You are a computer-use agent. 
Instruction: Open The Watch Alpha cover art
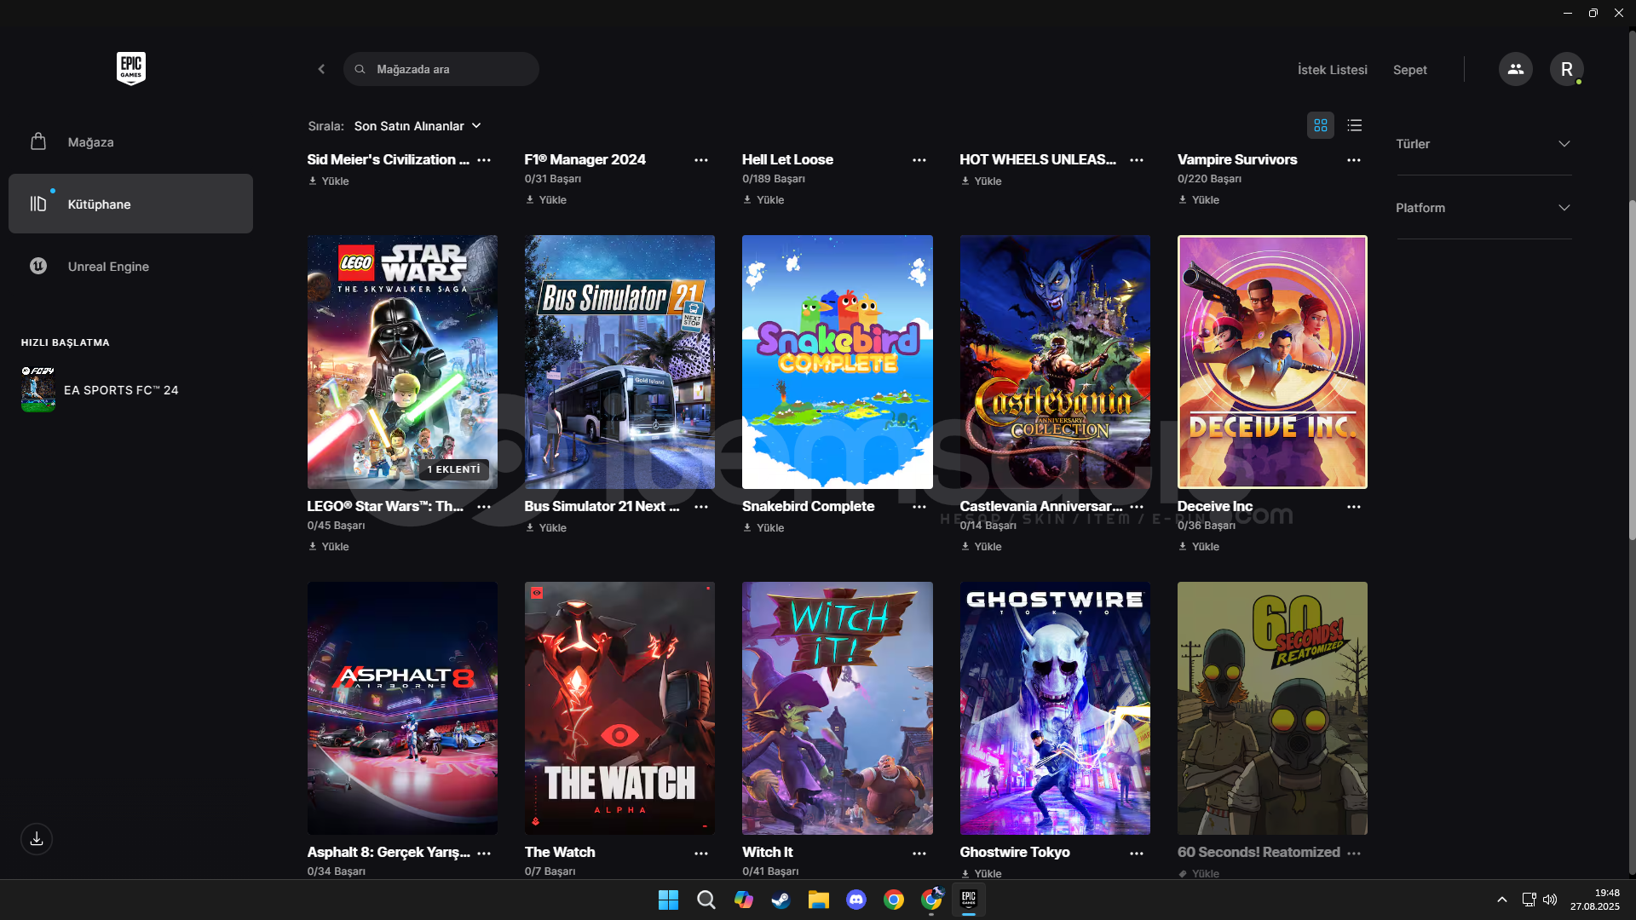(619, 709)
